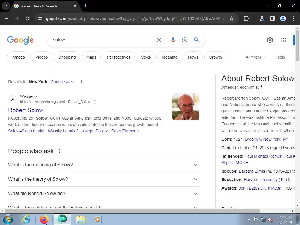The width and height of the screenshot is (300, 225).
Task: Open the Harvard University link
Action: click(260, 180)
